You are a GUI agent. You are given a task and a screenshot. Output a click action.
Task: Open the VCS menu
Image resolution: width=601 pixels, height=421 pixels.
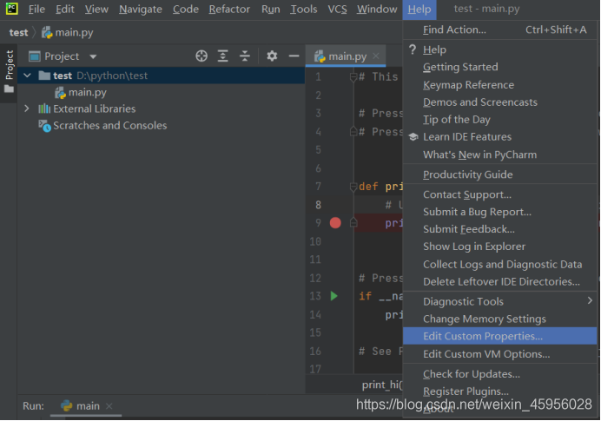pos(337,10)
